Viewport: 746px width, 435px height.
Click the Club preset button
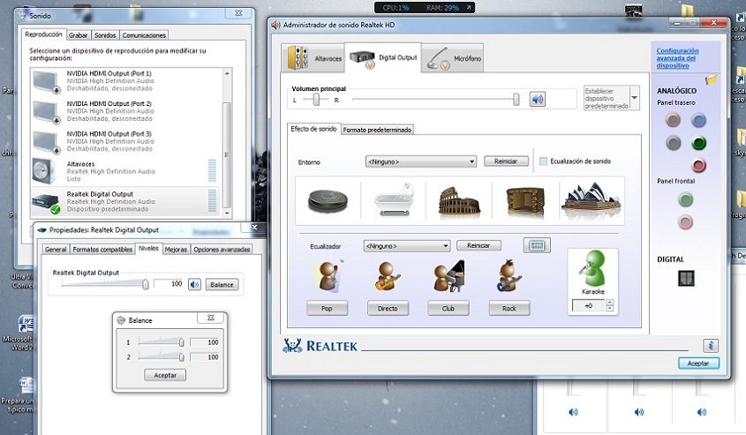click(x=448, y=308)
